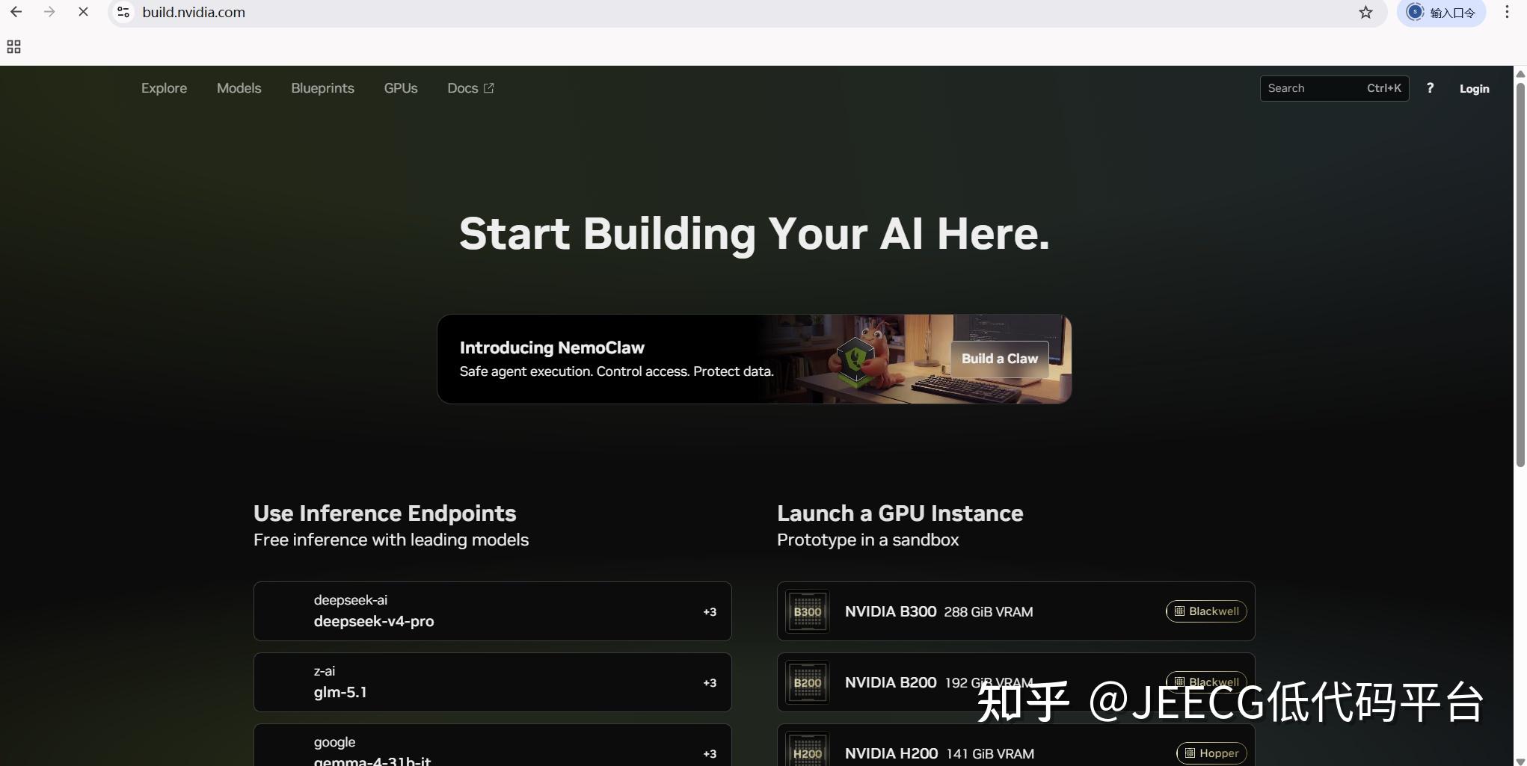Open the Introducing NemoClaw banner text
Image resolution: width=1527 pixels, height=766 pixels.
(x=552, y=348)
